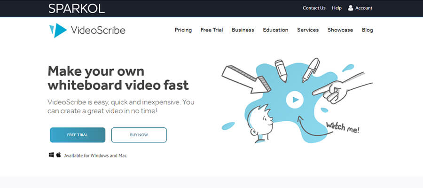Click the Account person icon
The image size is (423, 188).
351,8
